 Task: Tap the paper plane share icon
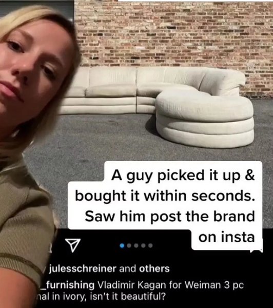73,245
